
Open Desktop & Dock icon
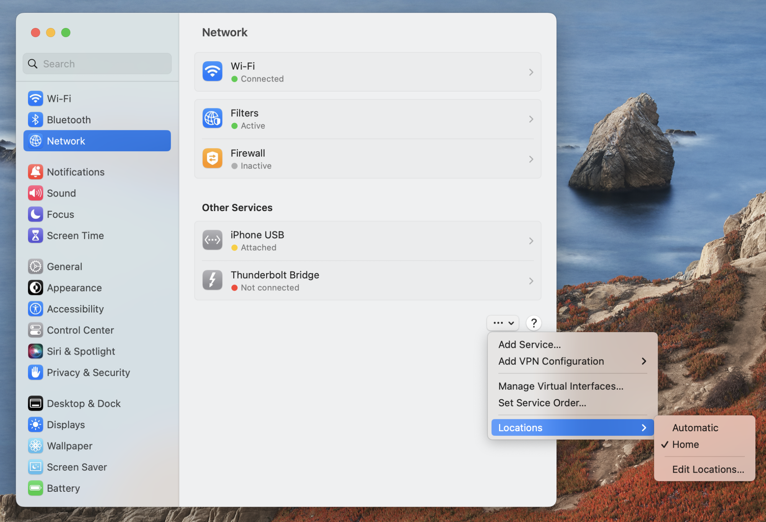coord(35,404)
